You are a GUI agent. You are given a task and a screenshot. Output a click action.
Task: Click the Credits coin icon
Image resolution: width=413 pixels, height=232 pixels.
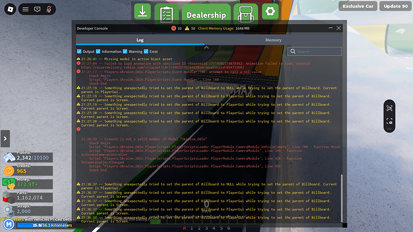pyautogui.click(x=8, y=171)
